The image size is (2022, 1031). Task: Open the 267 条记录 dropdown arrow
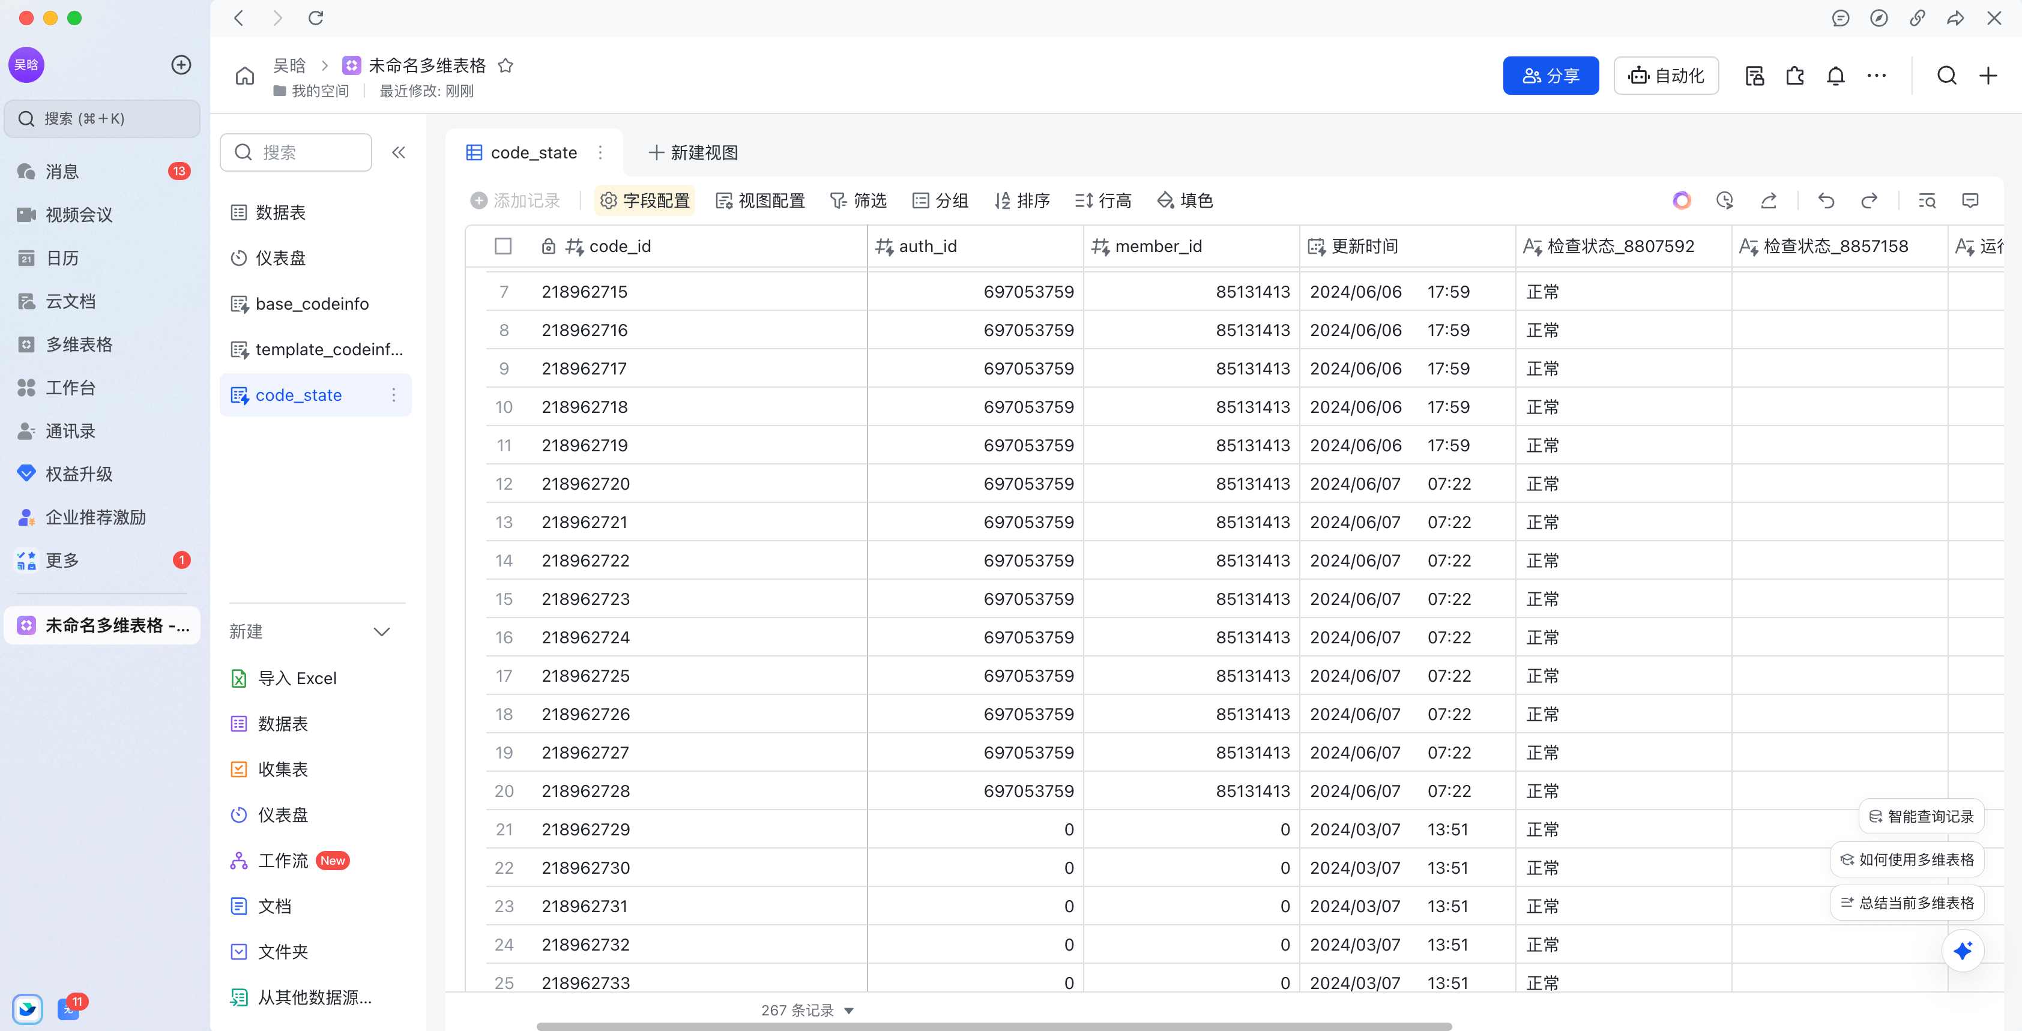(x=848, y=1011)
